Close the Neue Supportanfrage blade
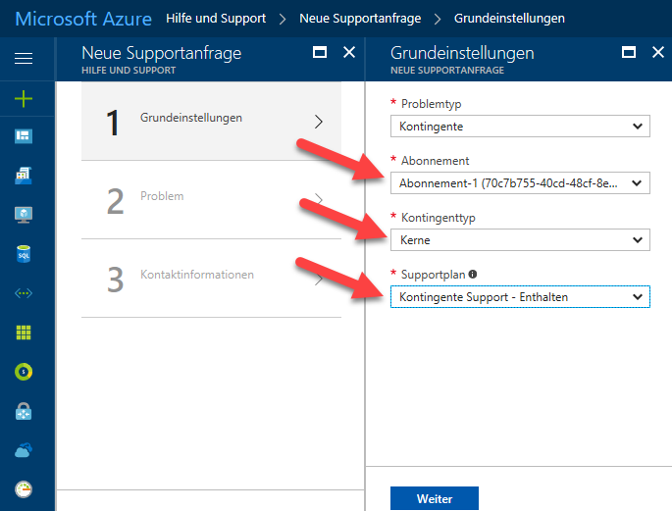Image resolution: width=672 pixels, height=511 pixels. [x=349, y=52]
